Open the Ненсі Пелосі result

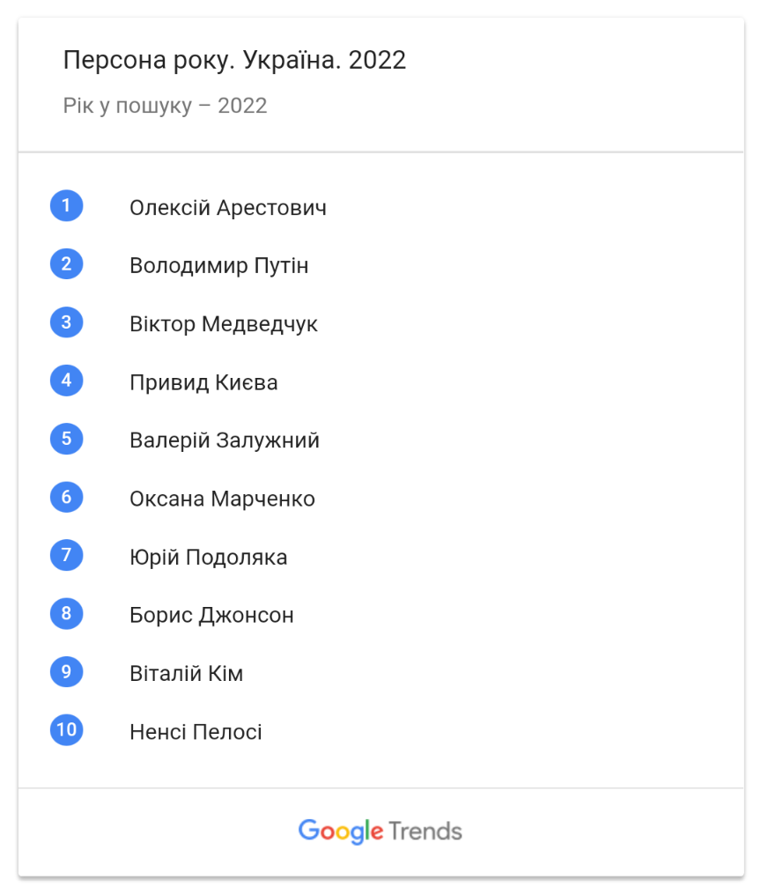pyautogui.click(x=196, y=732)
